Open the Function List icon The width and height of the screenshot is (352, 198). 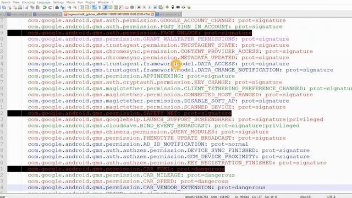coord(121,7)
